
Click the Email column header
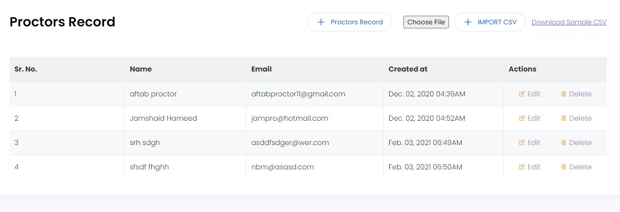261,69
